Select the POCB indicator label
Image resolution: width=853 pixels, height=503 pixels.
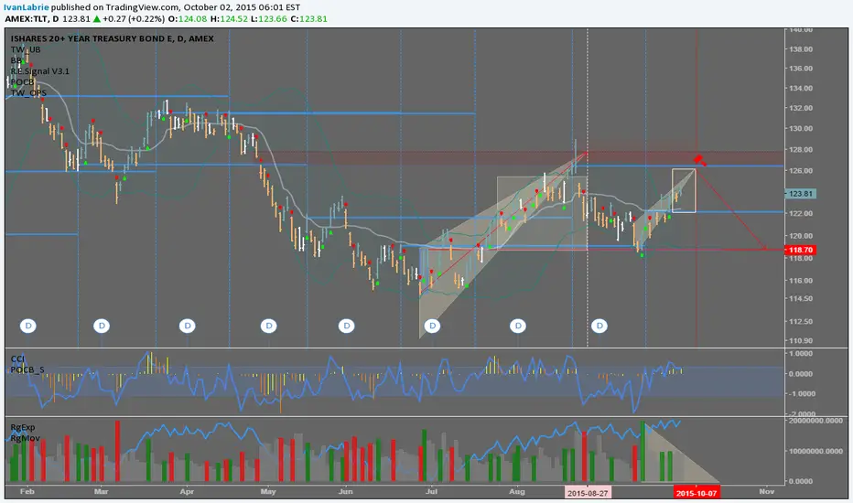(x=22, y=82)
